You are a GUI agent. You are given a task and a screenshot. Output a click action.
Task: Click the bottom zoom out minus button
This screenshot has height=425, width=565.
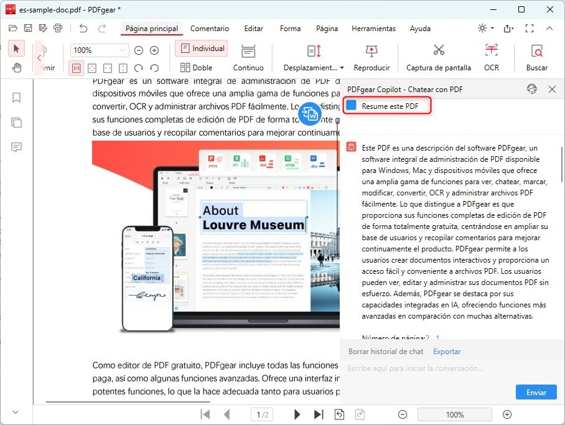tap(403, 414)
